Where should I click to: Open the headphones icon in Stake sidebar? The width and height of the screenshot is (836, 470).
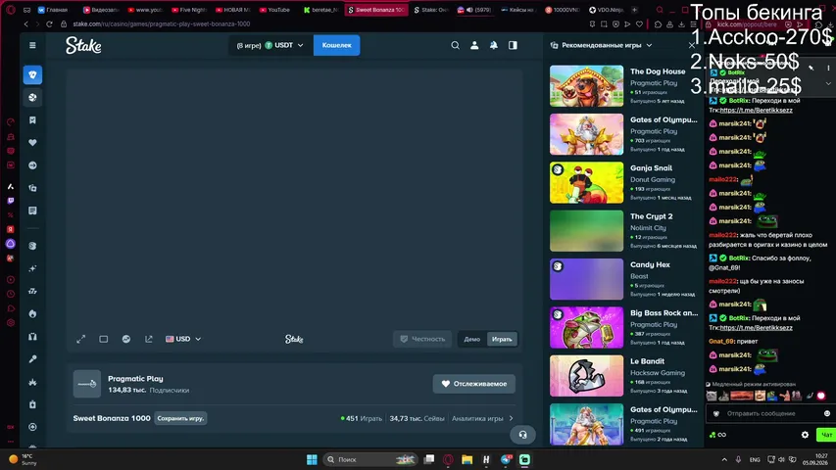tap(32, 336)
